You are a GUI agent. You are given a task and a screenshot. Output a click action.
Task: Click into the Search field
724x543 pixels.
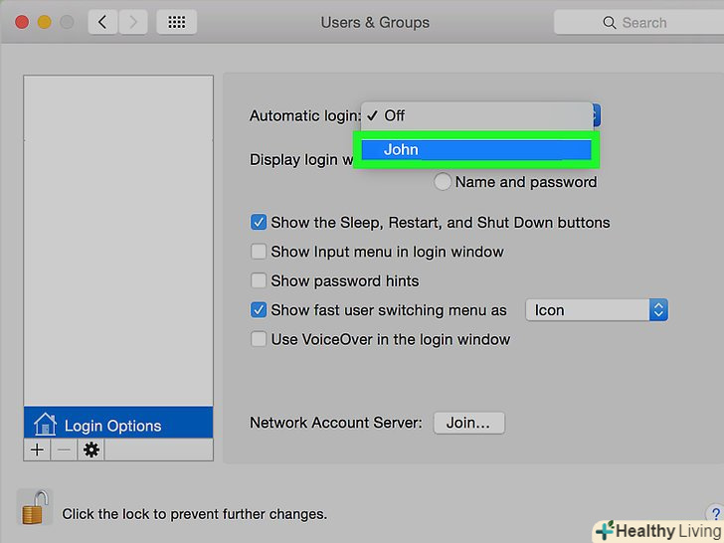pos(639,22)
